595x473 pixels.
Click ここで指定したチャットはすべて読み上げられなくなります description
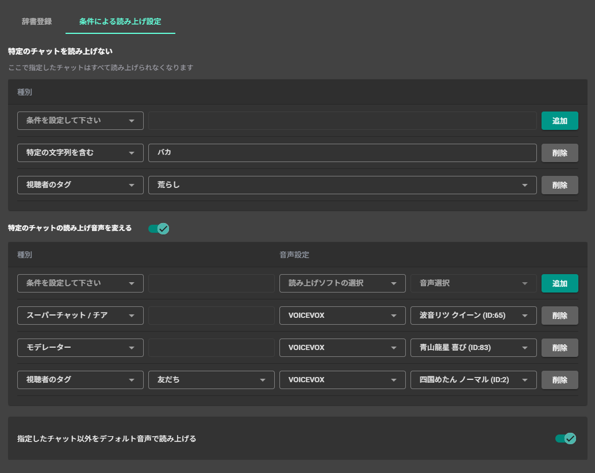(101, 67)
